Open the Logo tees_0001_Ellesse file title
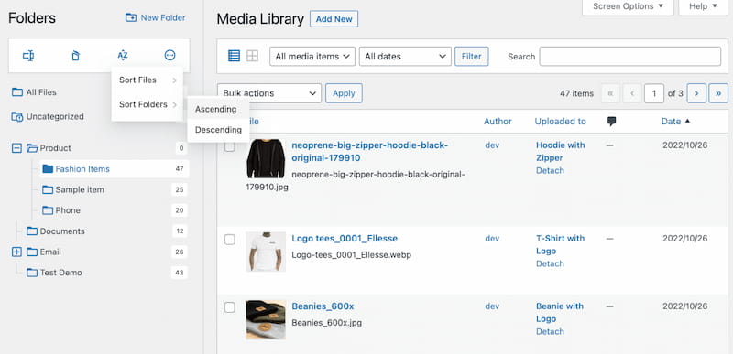The width and height of the screenshot is (733, 354). (345, 239)
